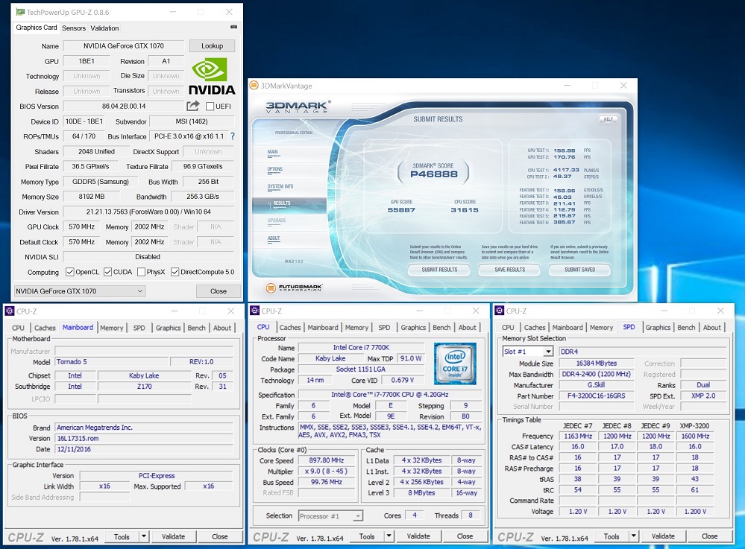This screenshot has height=549, width=745.
Task: Click the BIOS share/export arrow icon
Action: point(193,106)
